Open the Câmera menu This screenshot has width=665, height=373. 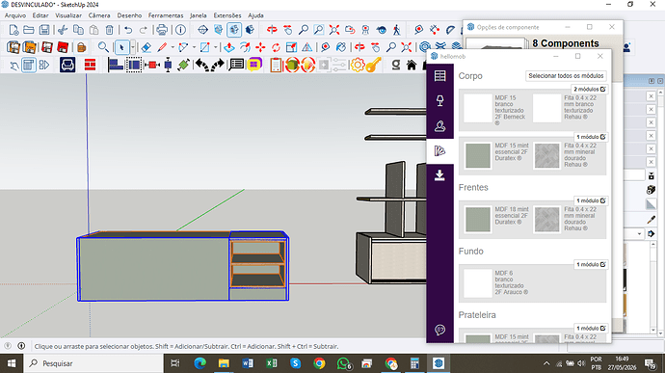99,15
